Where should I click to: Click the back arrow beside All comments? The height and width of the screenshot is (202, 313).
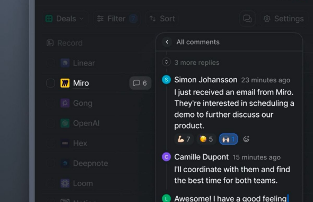pos(167,42)
